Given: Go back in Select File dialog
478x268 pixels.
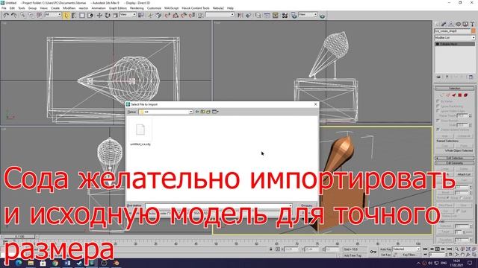Looking at the screenshot, I should coord(197,112).
